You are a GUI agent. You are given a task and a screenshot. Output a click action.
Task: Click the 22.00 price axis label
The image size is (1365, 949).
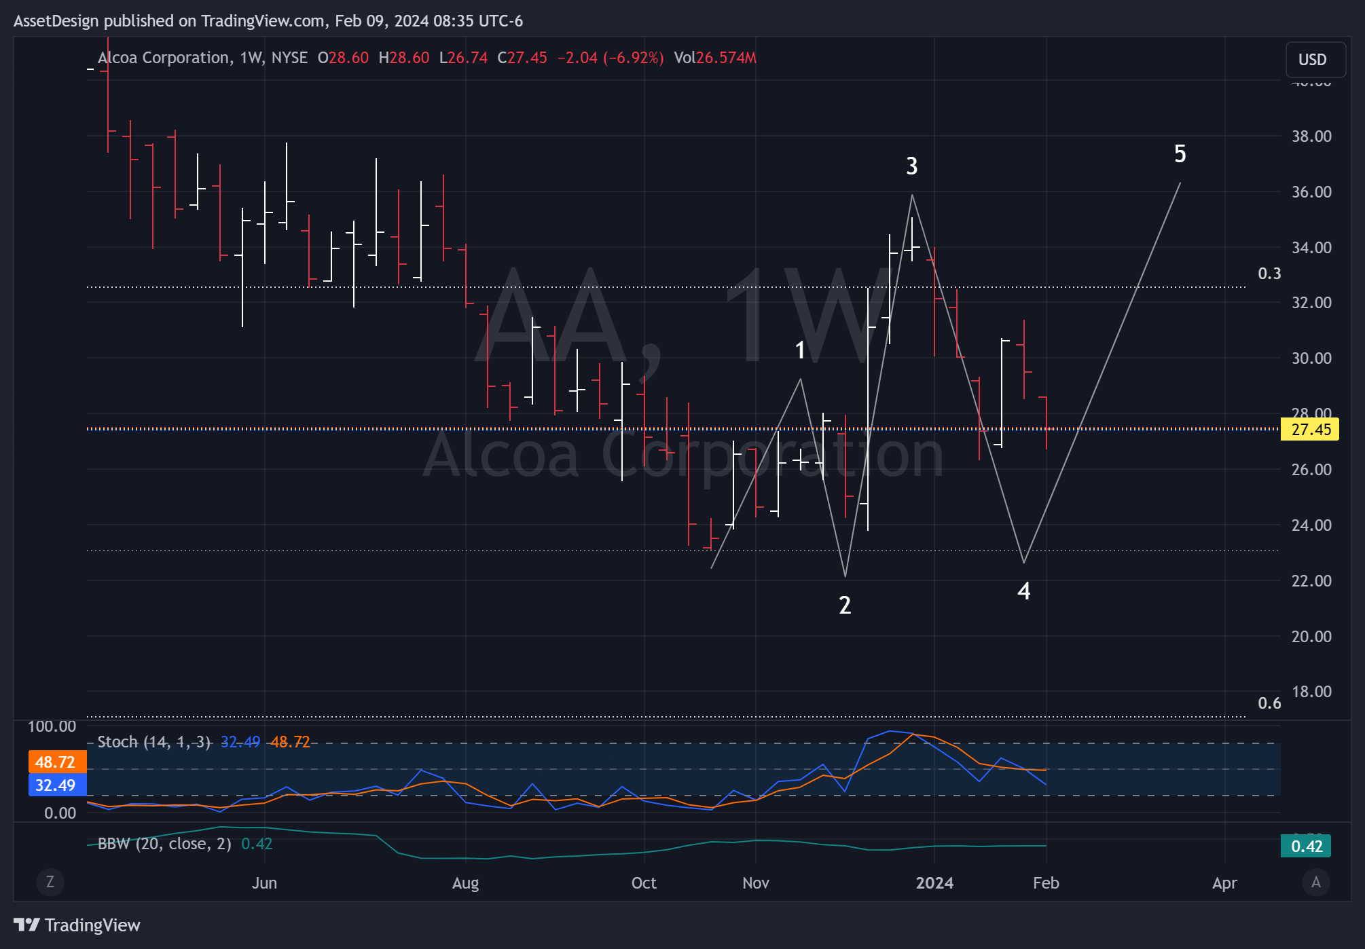pos(1311,581)
